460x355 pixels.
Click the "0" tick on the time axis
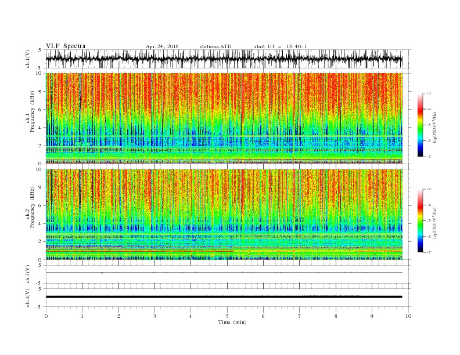[46, 316]
